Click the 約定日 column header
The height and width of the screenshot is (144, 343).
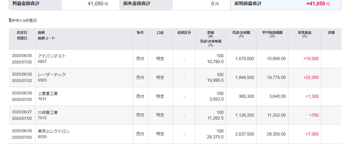tap(22, 33)
